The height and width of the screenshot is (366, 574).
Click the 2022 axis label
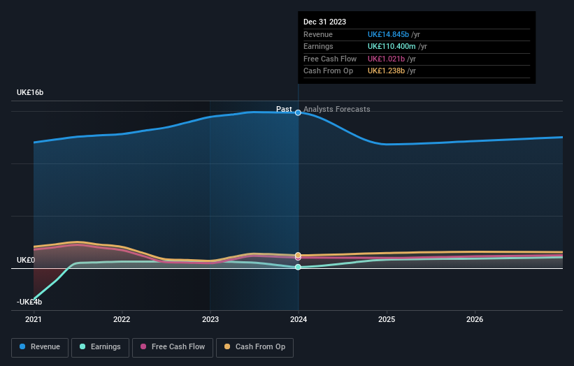pos(122,319)
